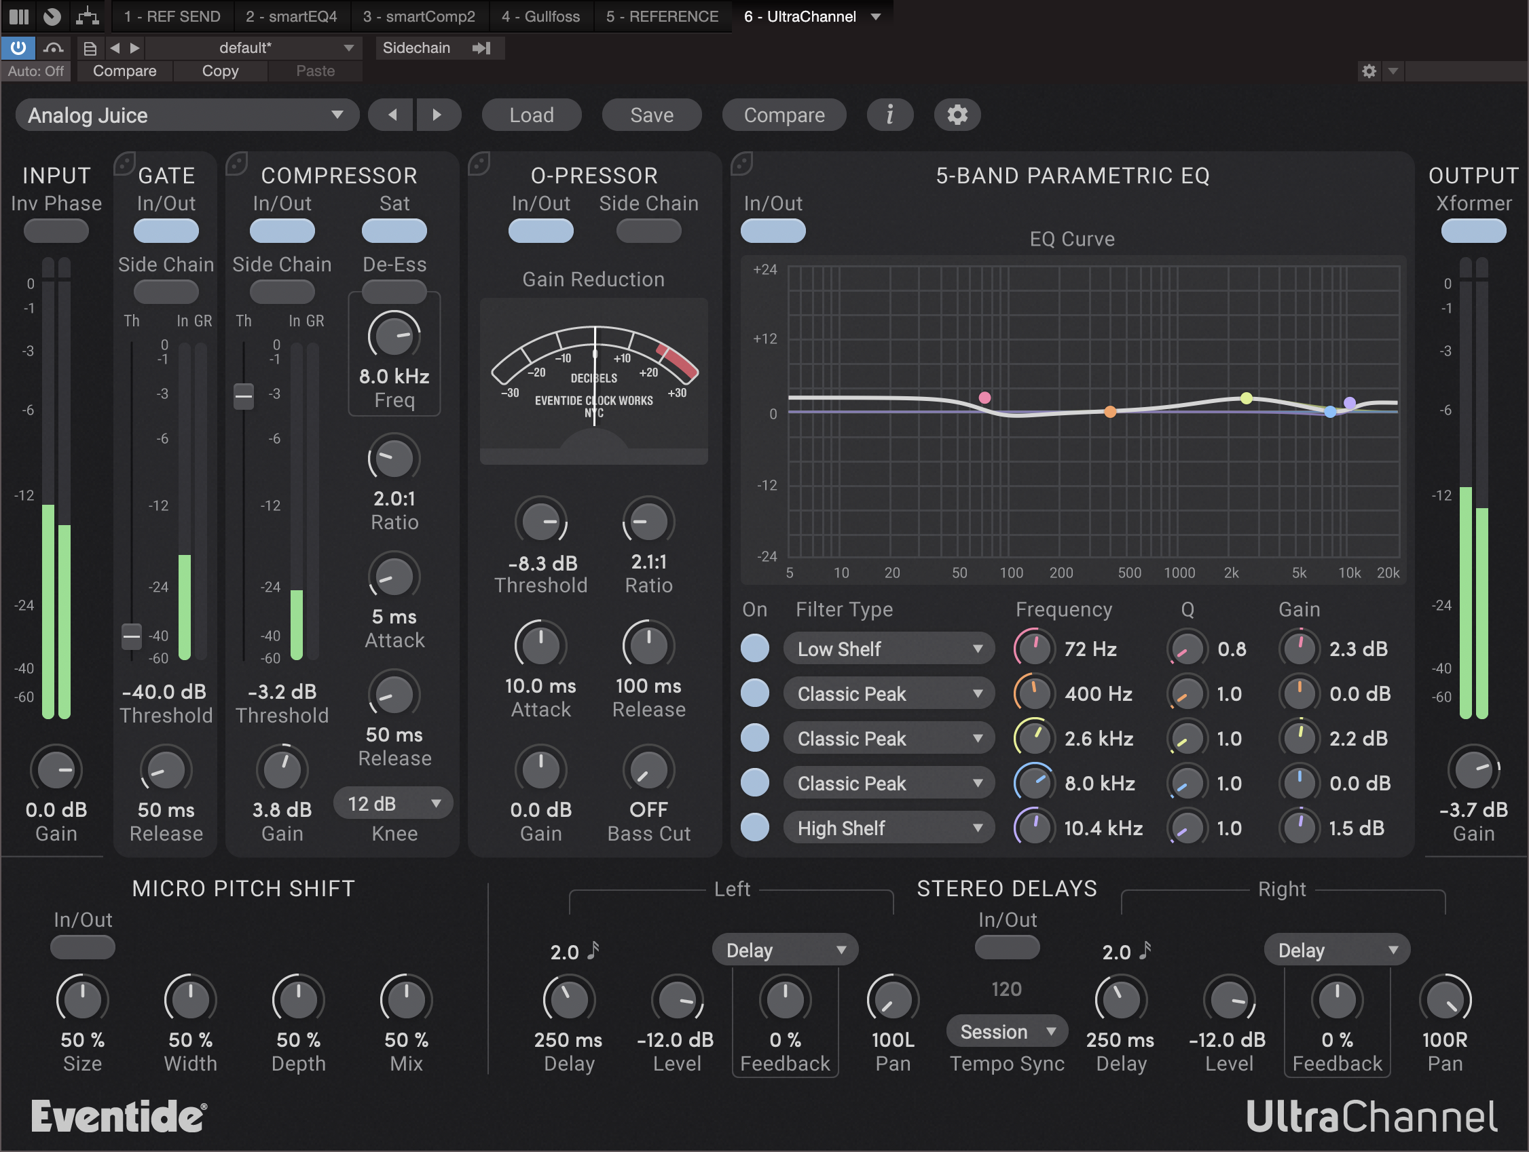Switch to 5 - REFERENCE tab
The image size is (1529, 1152).
pyautogui.click(x=662, y=16)
